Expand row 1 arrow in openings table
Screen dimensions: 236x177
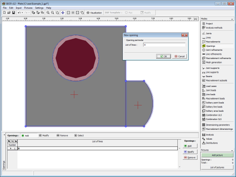pos(11,148)
